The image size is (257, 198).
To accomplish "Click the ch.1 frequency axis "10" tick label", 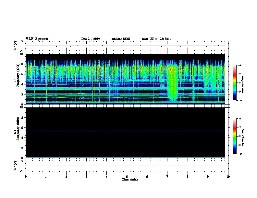I will pos(22,54).
